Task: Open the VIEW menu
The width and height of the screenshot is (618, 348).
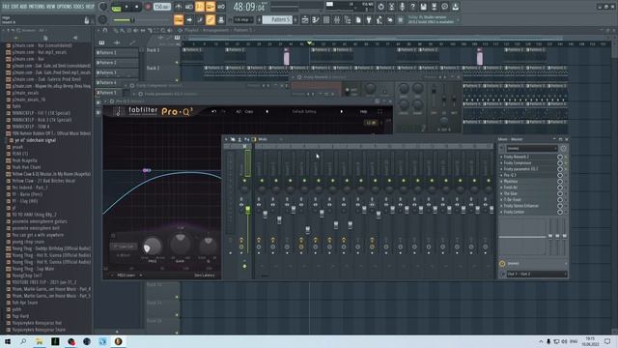Action: pos(51,7)
